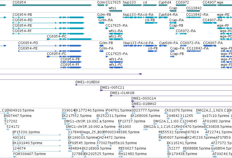Image resolution: width=232 pixels, height=158 pixels.
Task: Select EST RH12483.5prime
Action: point(132,154)
